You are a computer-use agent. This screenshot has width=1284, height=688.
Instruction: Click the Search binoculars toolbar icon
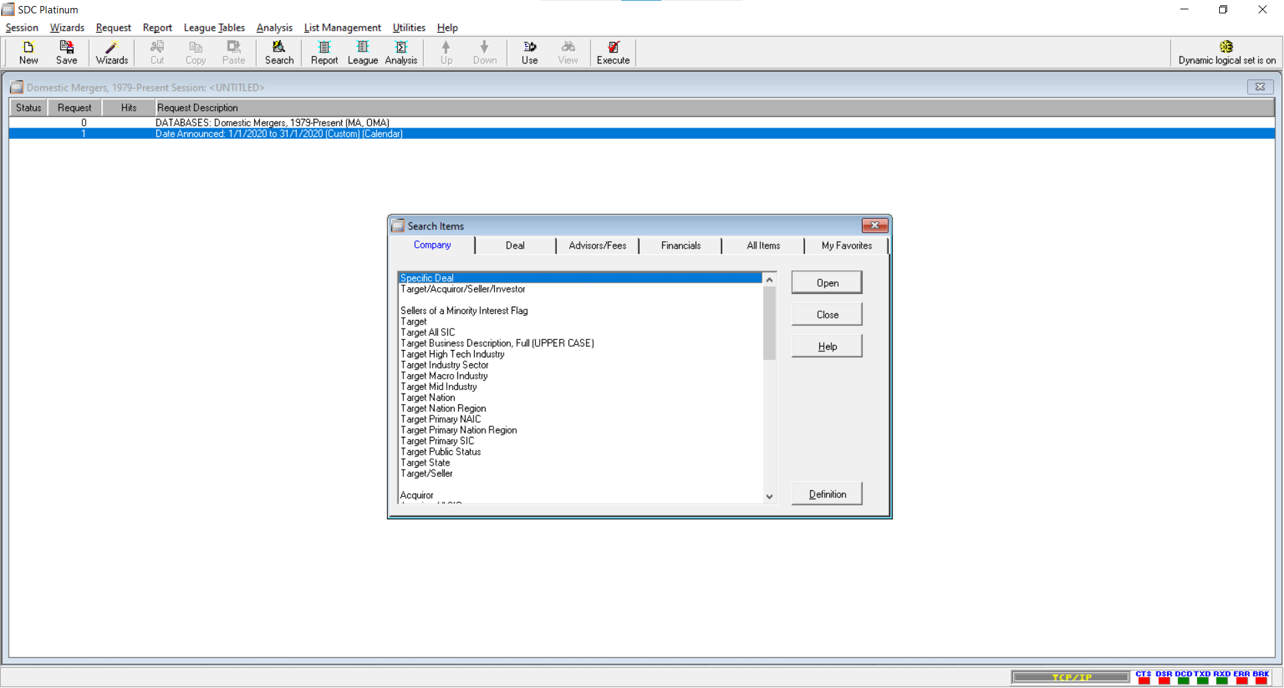click(x=279, y=52)
